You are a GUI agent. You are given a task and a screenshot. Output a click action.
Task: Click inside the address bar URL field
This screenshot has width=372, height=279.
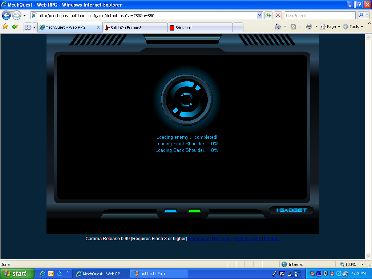pyautogui.click(x=145, y=15)
